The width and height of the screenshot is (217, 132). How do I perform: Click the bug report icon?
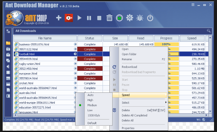tap(140, 18)
